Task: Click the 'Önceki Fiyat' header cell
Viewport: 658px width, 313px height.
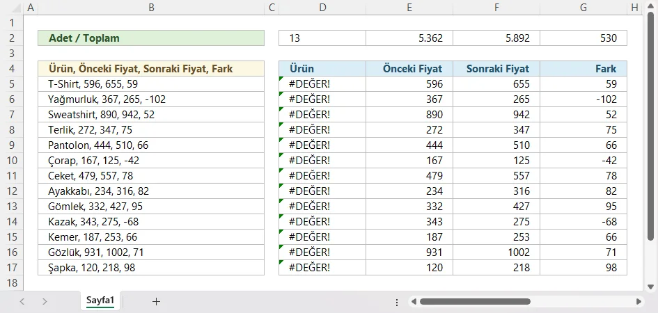Action: point(409,69)
